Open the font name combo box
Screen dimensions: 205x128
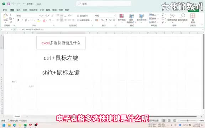click(x=28, y=16)
